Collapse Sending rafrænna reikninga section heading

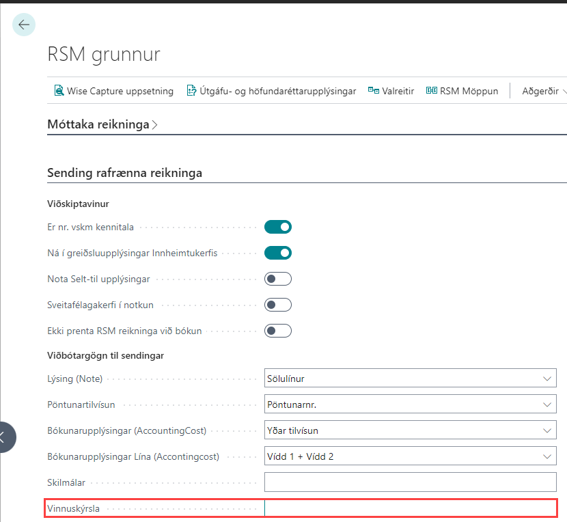pos(124,173)
